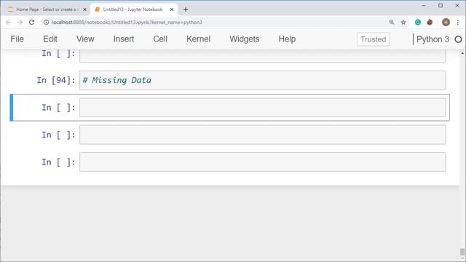
Task: Open a new browser tab
Action: (x=186, y=9)
